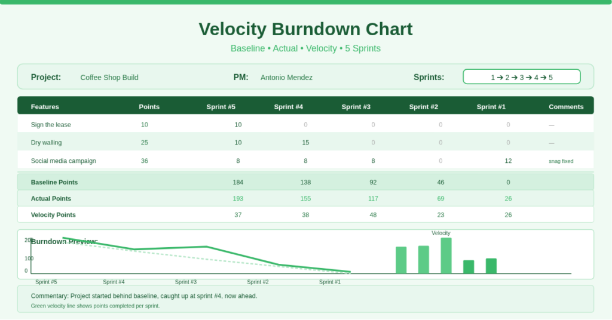This screenshot has height=320, width=612.
Task: Select the Sprint #3 column header
Action: tap(356, 107)
